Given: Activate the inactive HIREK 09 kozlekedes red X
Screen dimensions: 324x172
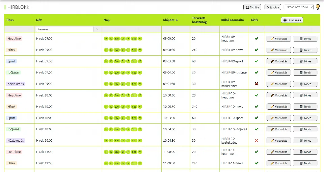Looking at the screenshot, I should pyautogui.click(x=256, y=84).
